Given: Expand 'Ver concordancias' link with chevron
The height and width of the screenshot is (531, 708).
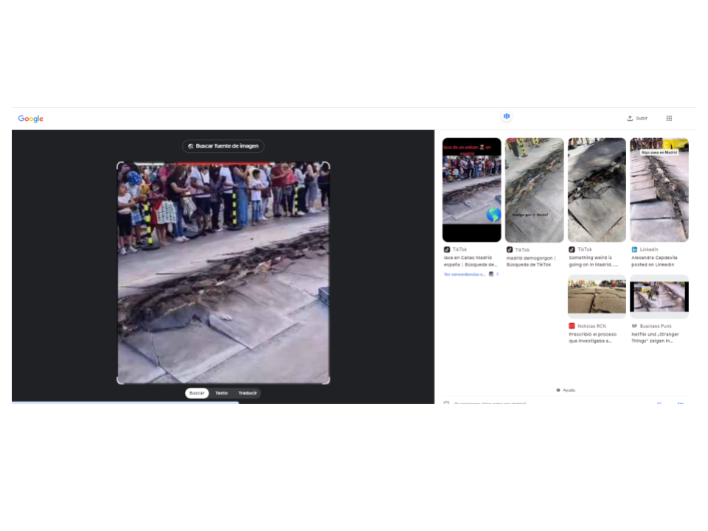Looking at the screenshot, I should (x=471, y=274).
